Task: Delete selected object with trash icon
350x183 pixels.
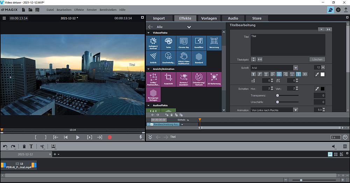Action: [x=24, y=147]
